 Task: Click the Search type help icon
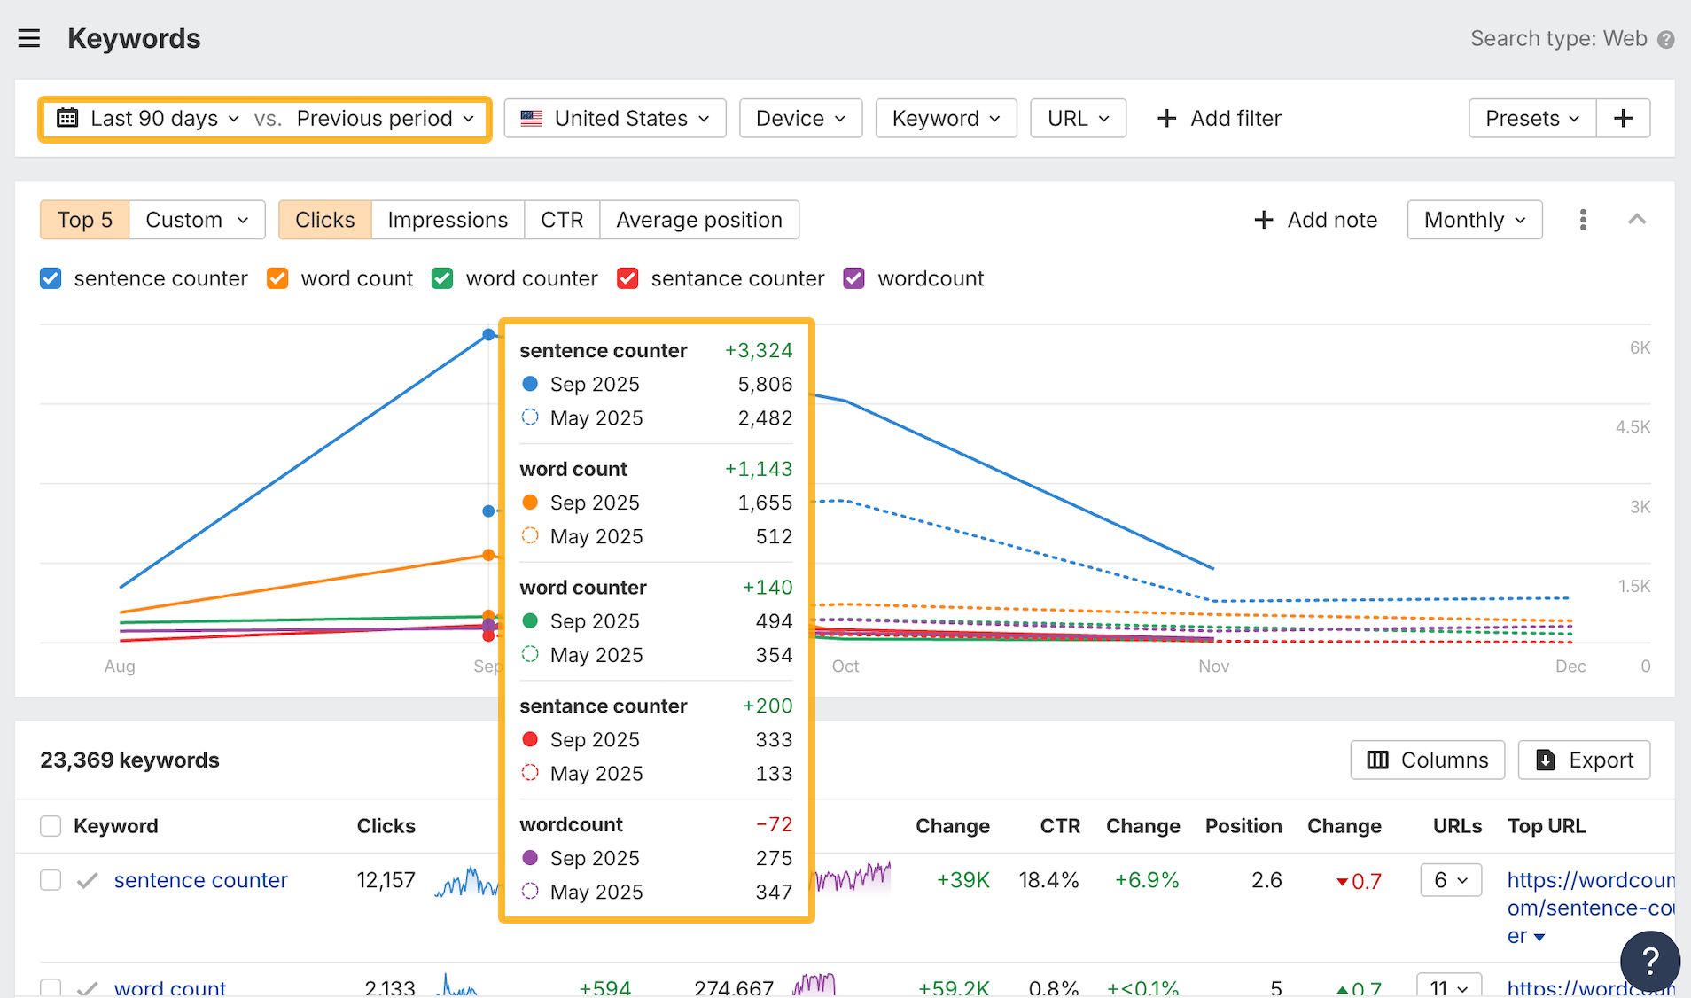[x=1666, y=40]
